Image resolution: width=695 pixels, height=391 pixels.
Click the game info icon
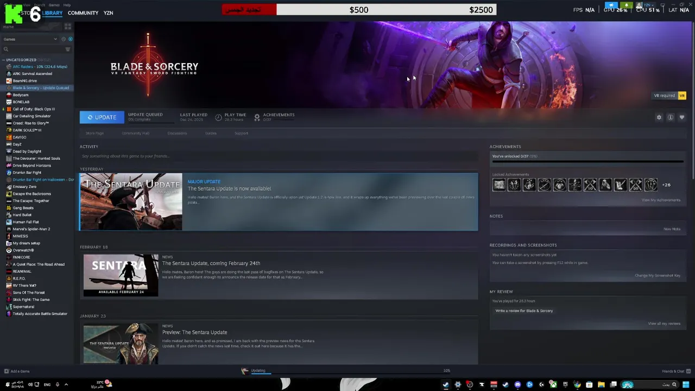point(671,117)
